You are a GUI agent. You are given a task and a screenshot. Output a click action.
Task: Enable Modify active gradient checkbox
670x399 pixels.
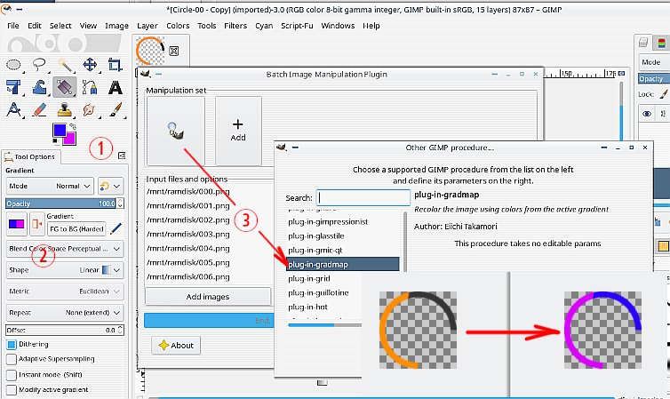(x=12, y=389)
